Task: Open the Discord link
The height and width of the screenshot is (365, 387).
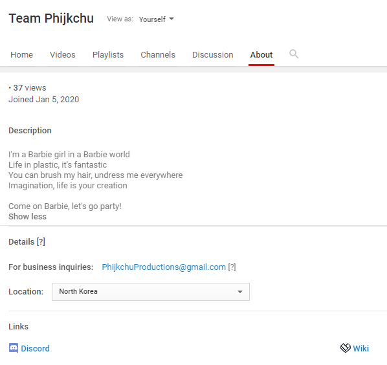Action: (x=35, y=348)
